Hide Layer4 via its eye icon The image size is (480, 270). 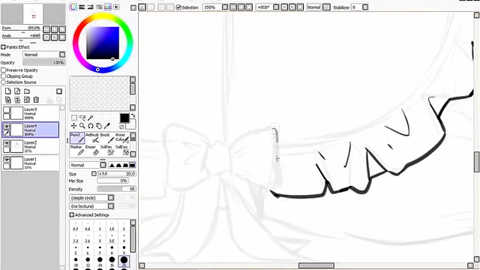click(7, 127)
